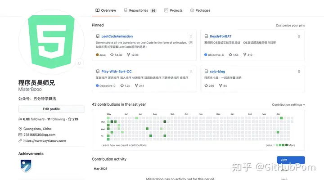Open the 6.8k followers link
The width and height of the screenshot is (324, 180).
(x=34, y=119)
